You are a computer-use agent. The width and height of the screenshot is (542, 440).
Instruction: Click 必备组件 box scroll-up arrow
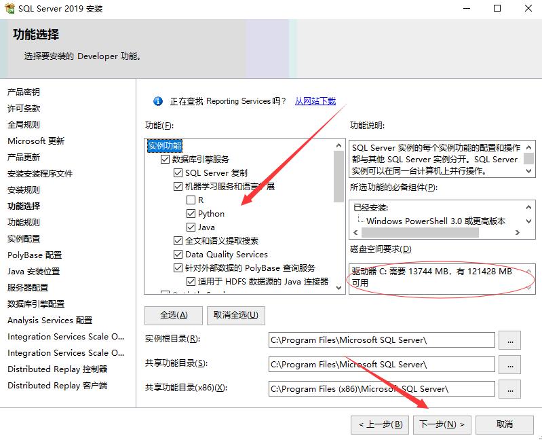528,207
